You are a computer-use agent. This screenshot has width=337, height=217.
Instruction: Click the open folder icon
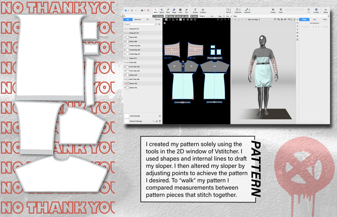point(126,10)
